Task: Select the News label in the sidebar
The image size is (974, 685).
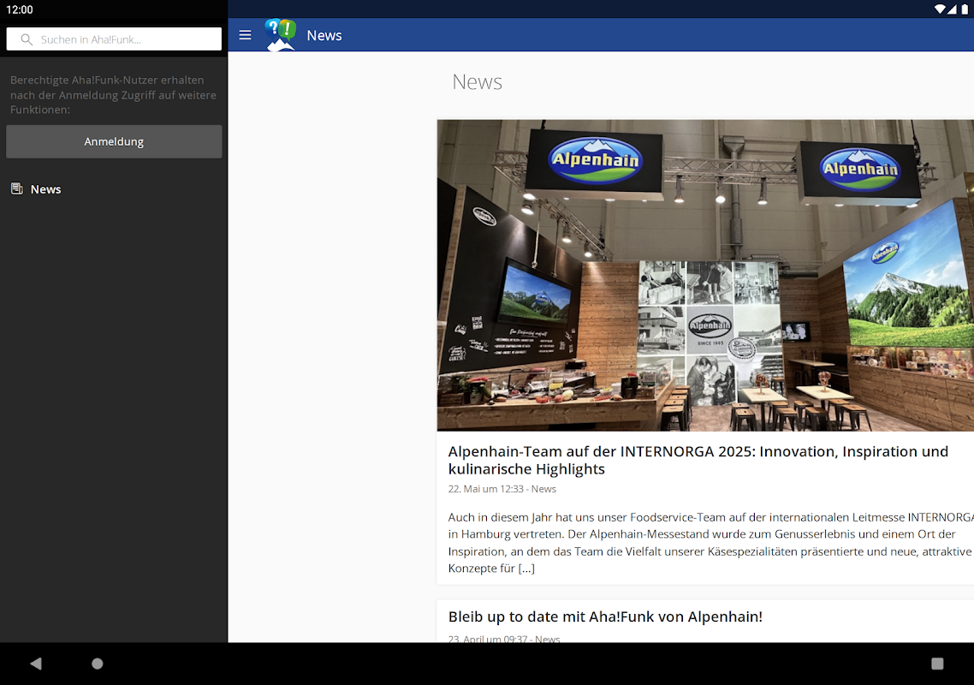Action: (46, 189)
